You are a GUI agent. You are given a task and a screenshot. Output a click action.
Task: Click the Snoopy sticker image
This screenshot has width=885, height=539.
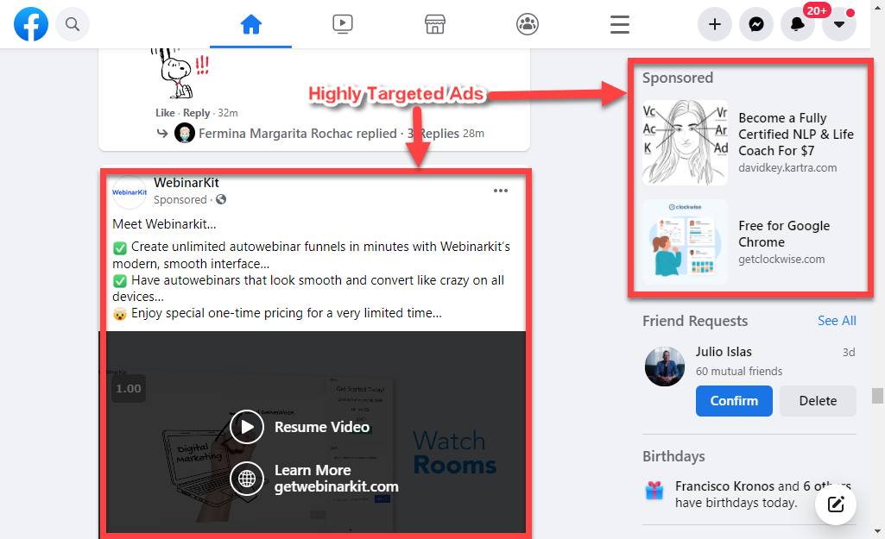[x=180, y=72]
